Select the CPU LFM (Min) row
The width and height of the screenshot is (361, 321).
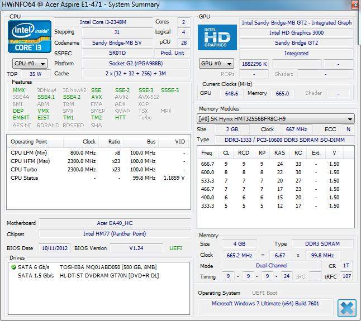click(98, 153)
